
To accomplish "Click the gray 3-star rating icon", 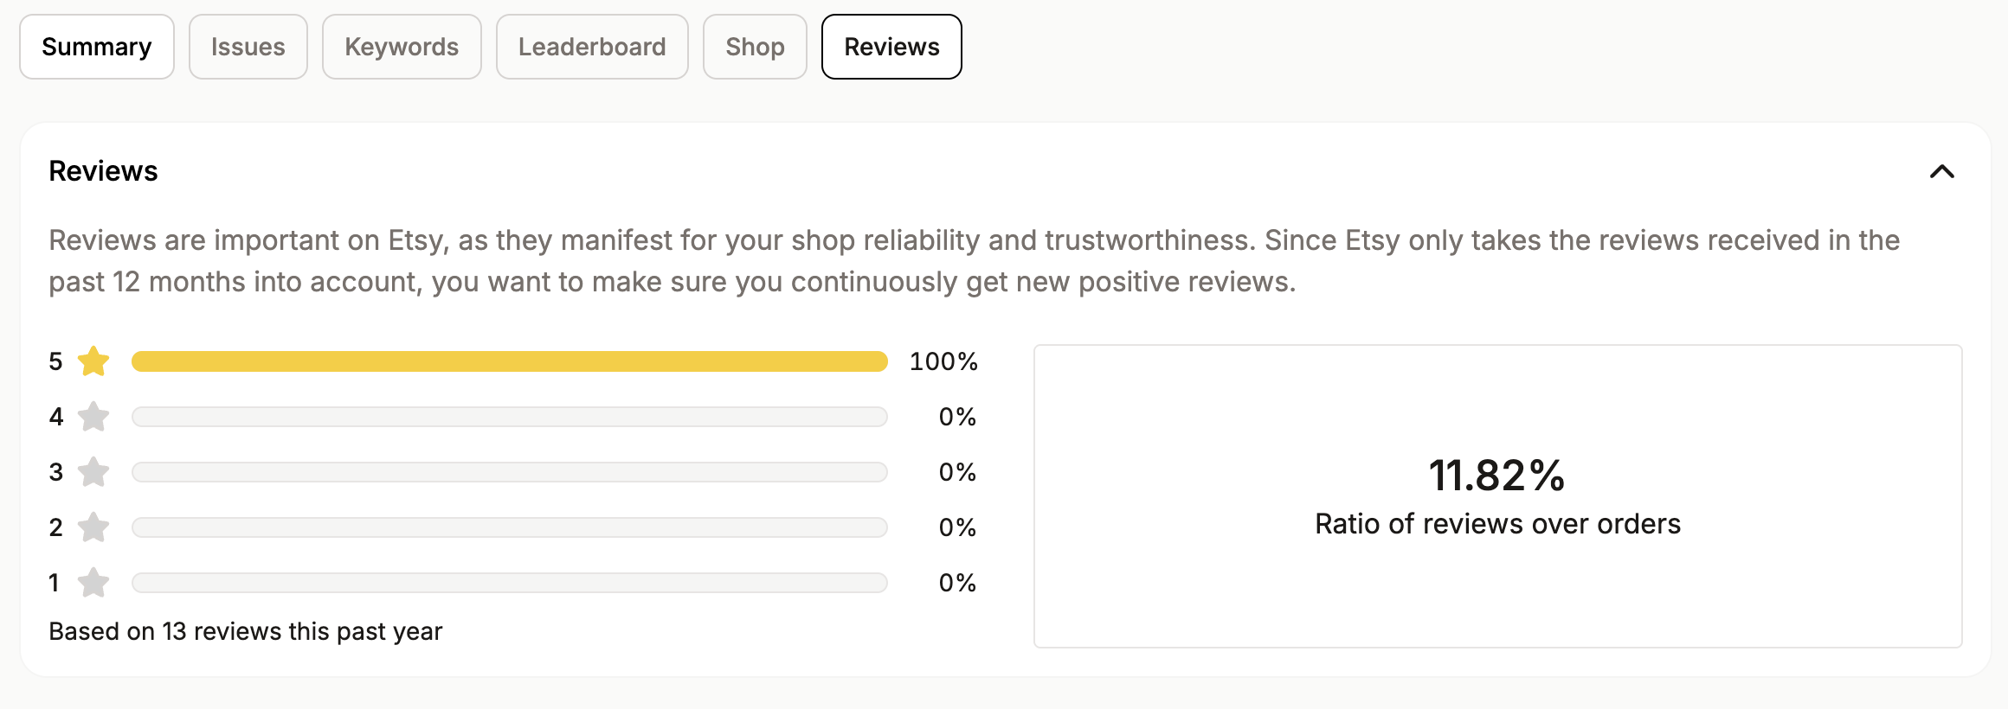I will click(93, 472).
